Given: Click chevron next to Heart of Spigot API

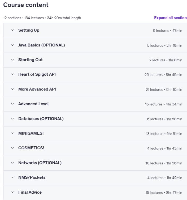Looking at the screenshot, I should point(12,74).
